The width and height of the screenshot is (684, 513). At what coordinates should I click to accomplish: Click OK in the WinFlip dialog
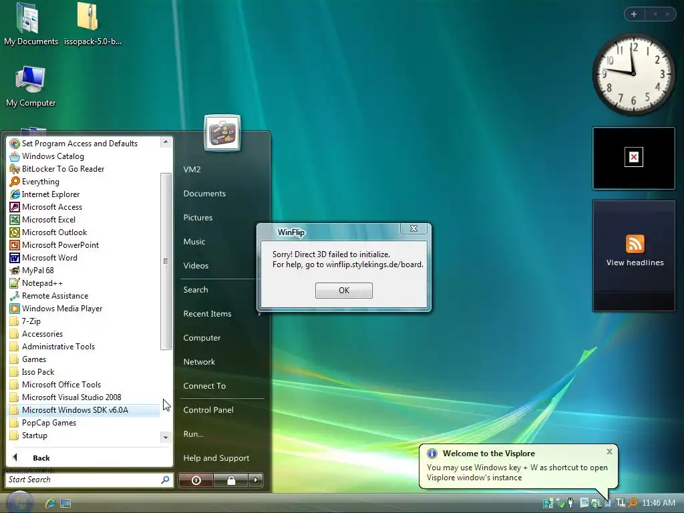coord(344,290)
